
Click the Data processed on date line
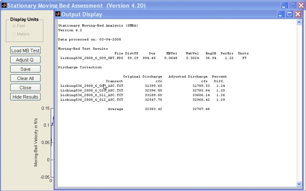pyautogui.click(x=90, y=39)
